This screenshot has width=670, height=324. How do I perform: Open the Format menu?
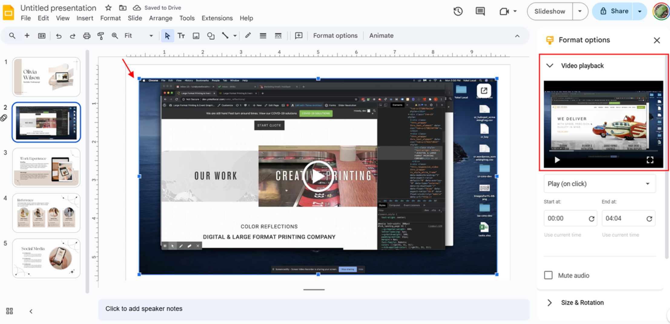[111, 18]
